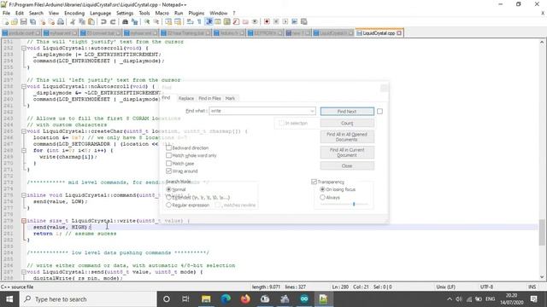Tick the checkbox beside Find Next
This screenshot has width=547, height=307.
[379, 112]
